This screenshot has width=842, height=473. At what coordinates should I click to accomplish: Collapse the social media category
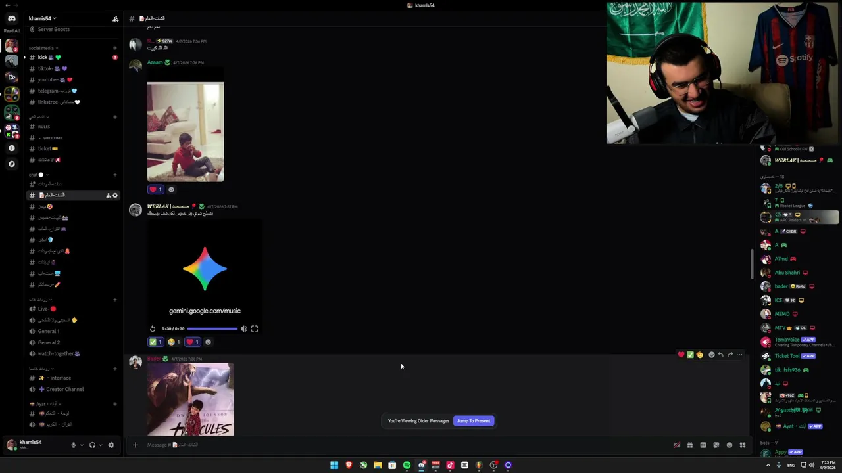pyautogui.click(x=43, y=48)
